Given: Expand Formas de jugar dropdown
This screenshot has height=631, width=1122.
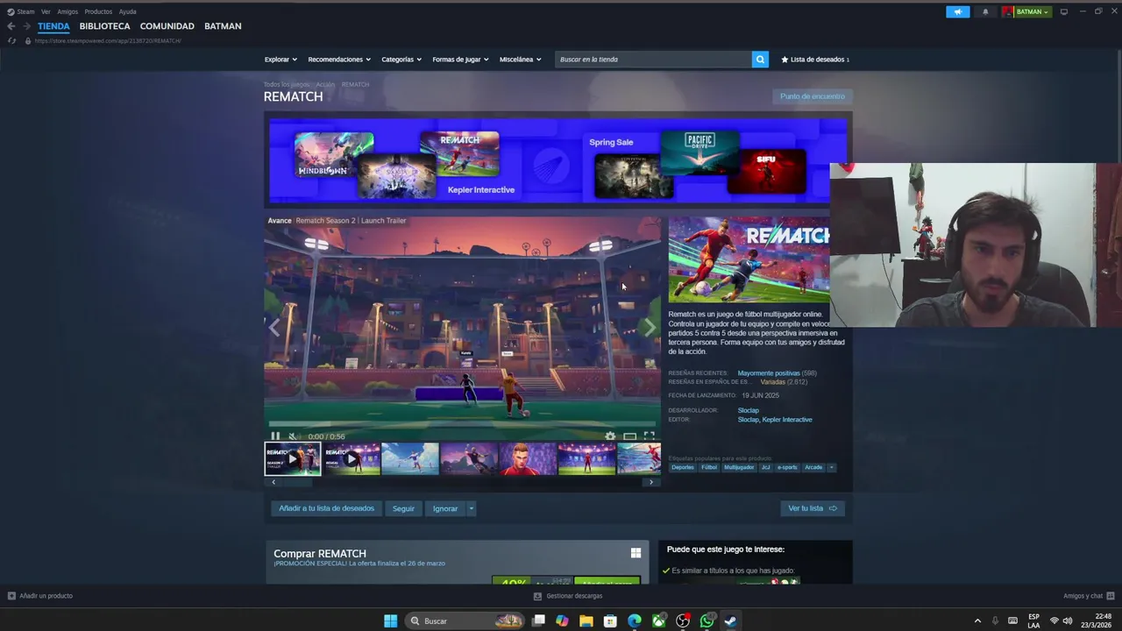Looking at the screenshot, I should [x=460, y=60].
